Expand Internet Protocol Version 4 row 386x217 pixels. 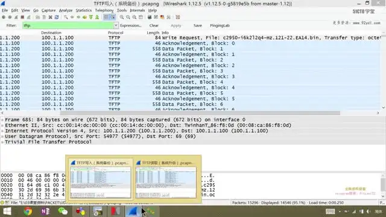(x=2, y=131)
